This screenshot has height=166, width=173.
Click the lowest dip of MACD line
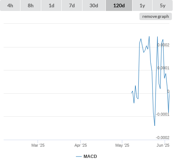point(155,126)
